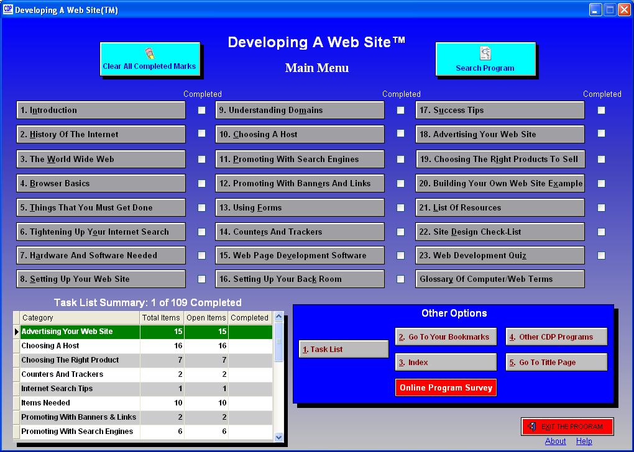Viewport: 634px width, 452px height.
Task: Click the task list scroll up arrow
Action: 278,317
